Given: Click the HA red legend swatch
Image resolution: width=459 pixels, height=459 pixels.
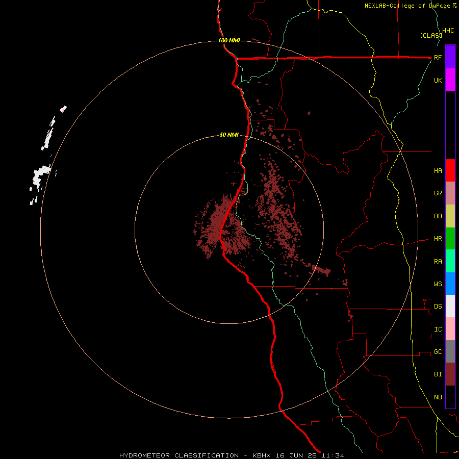Looking at the screenshot, I should click(x=450, y=170).
